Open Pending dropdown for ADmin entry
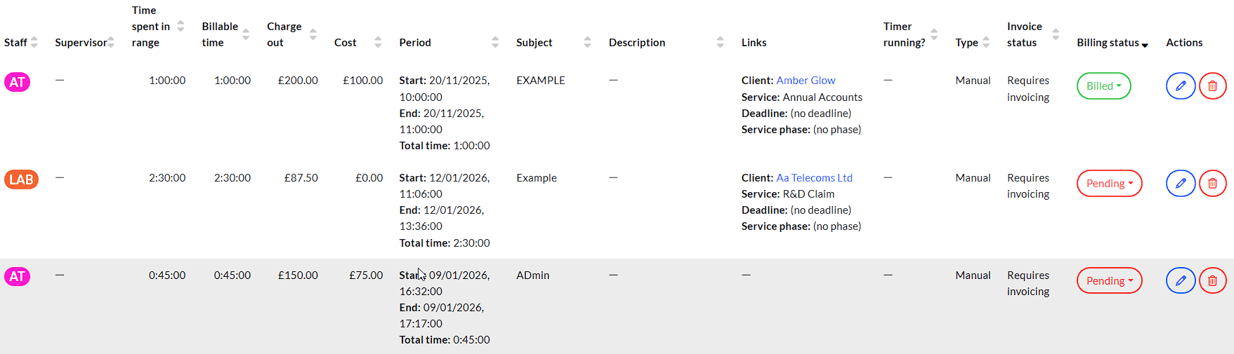Viewport: 1234px width, 354px height. pyautogui.click(x=1109, y=281)
